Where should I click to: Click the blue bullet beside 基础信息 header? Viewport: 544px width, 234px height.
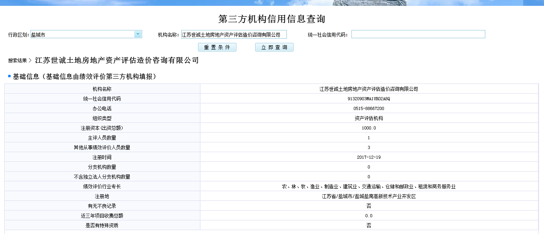[x=9, y=76]
